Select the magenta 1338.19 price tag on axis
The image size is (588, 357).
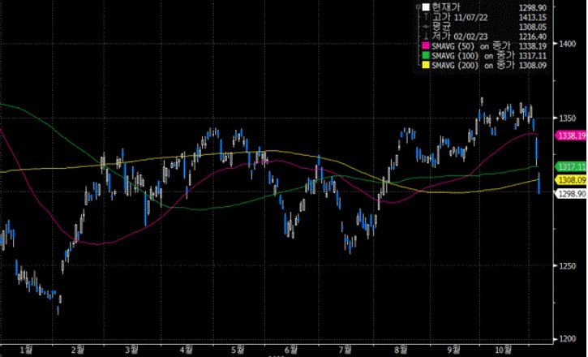point(569,136)
